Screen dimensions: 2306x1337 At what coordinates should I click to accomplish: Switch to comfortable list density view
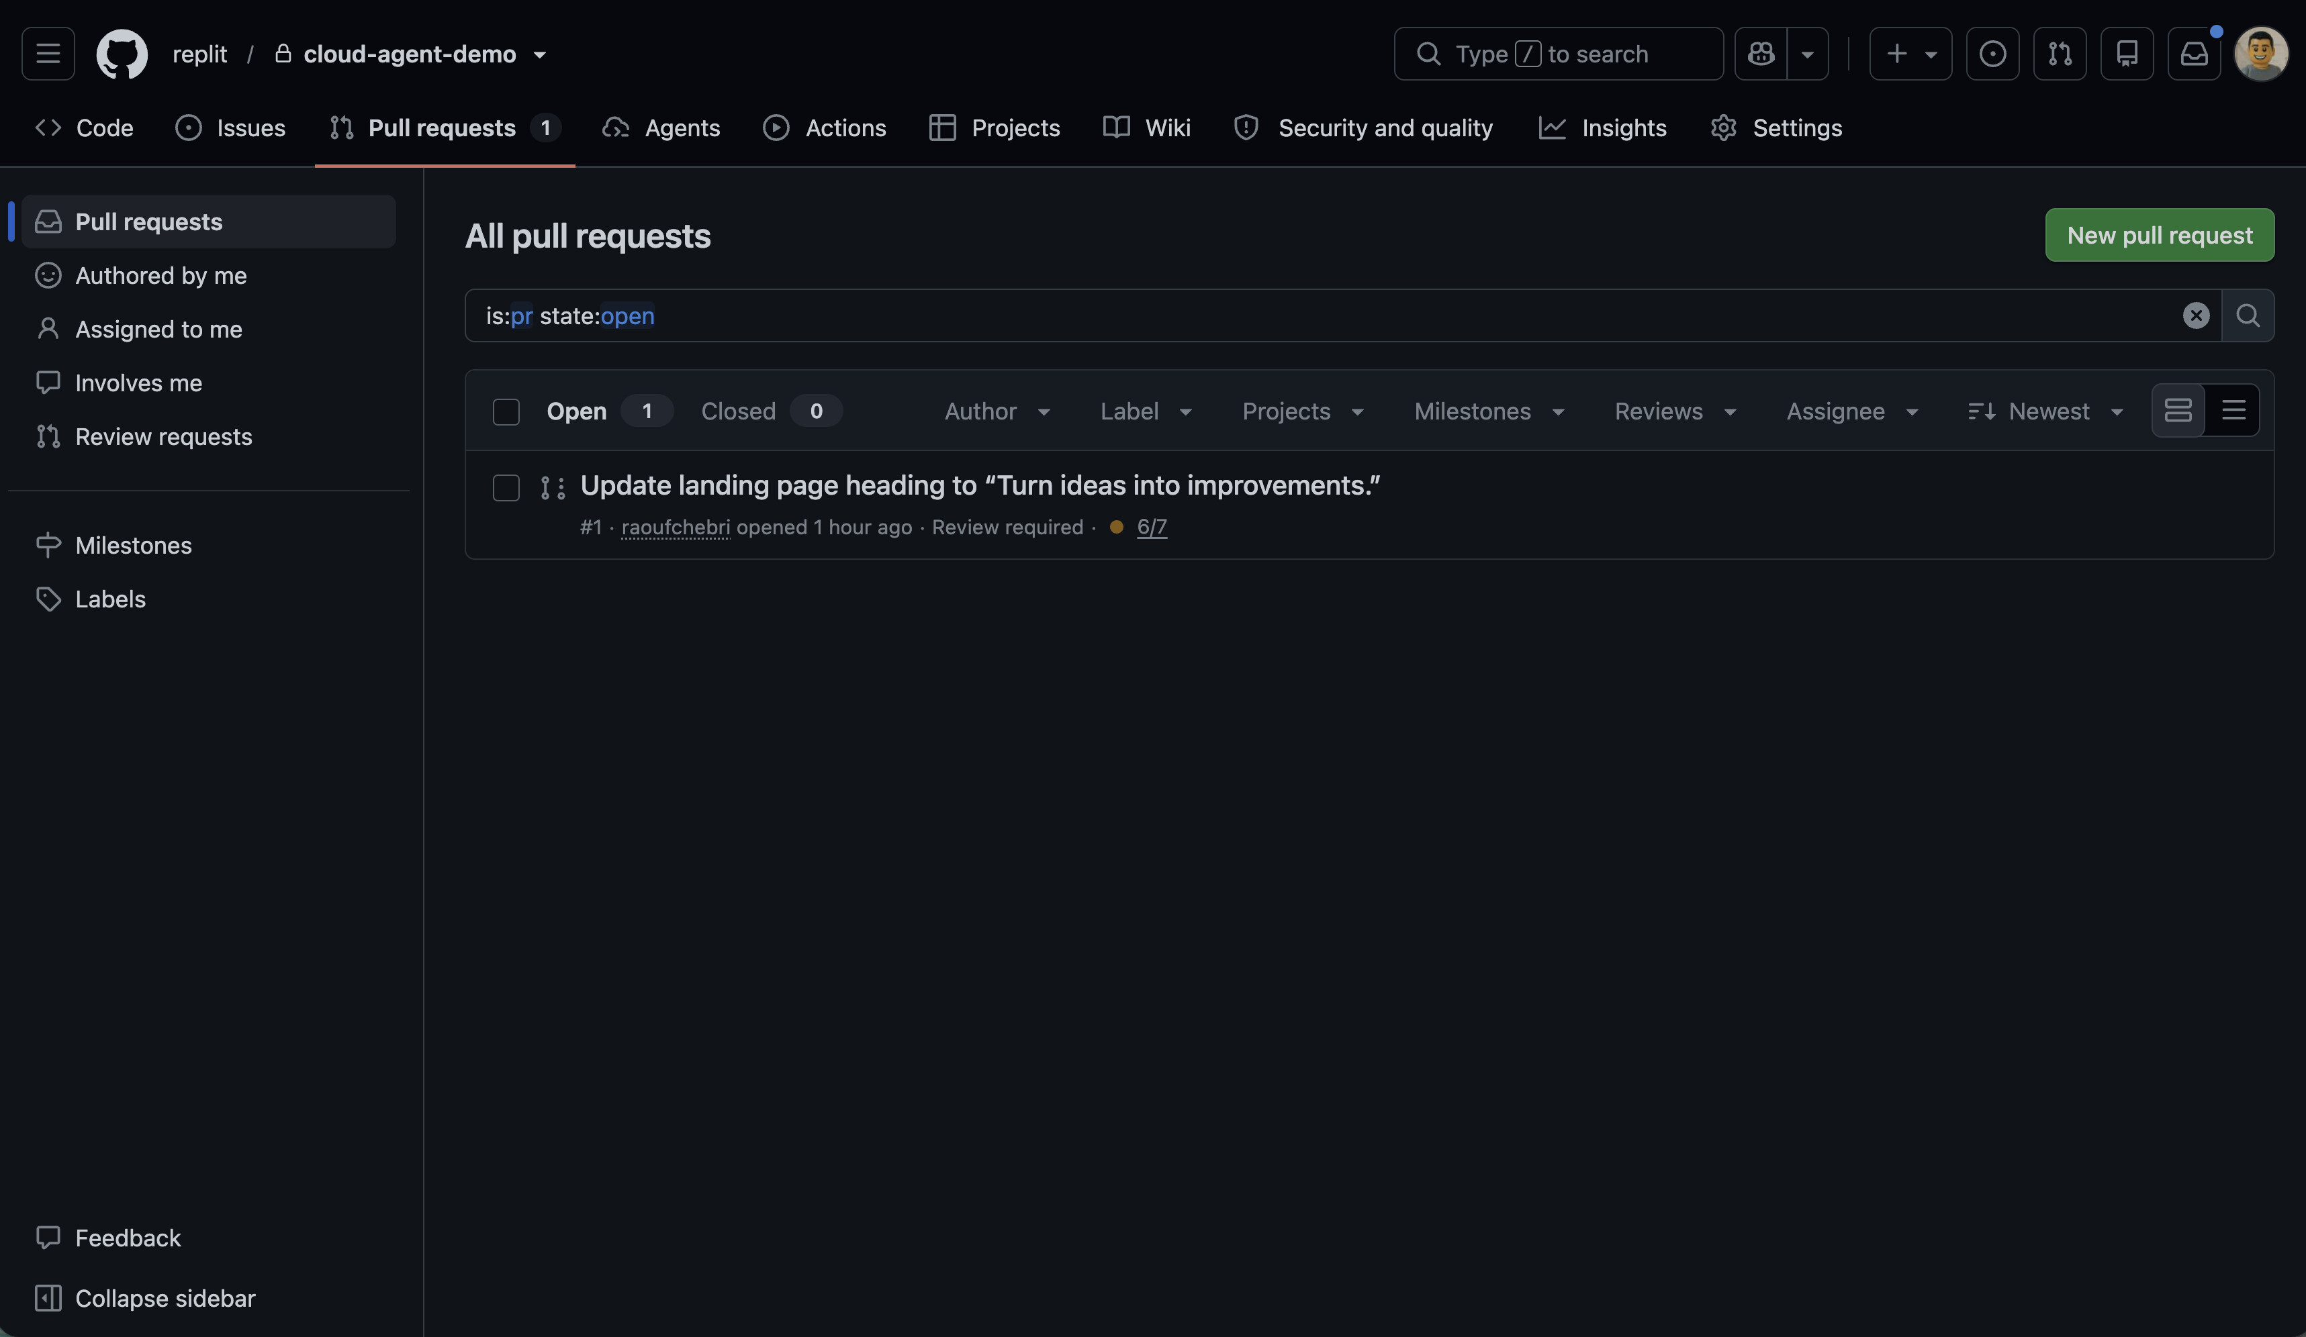(2178, 411)
